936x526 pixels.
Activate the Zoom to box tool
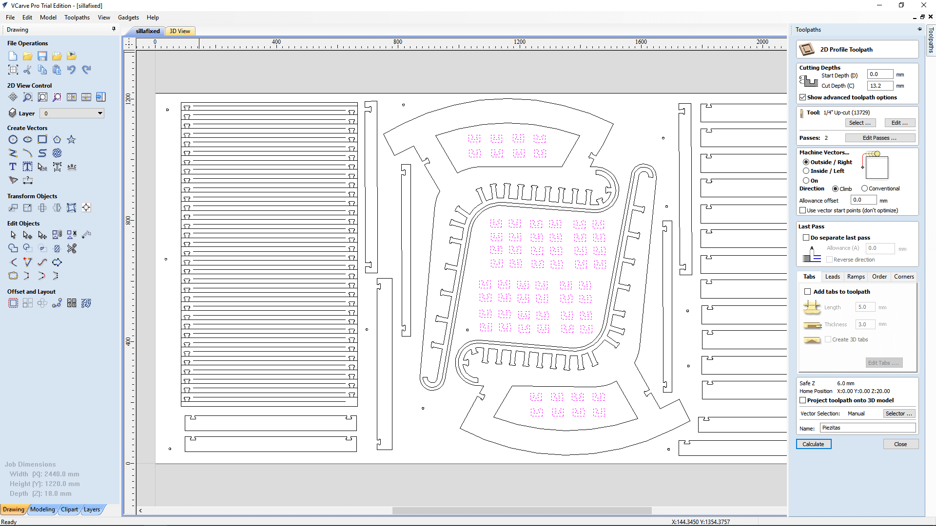28,97
